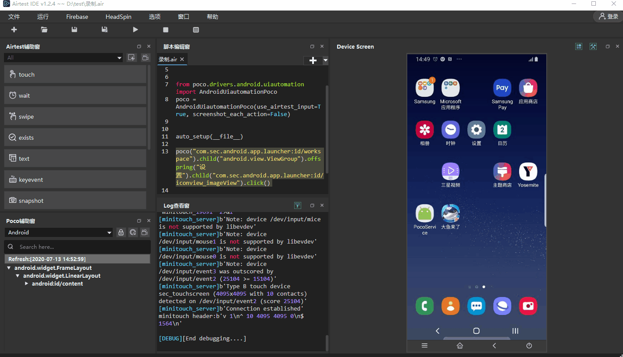The width and height of the screenshot is (623, 357).
Task: Toggle the Airtest record camera icon
Action: click(146, 58)
